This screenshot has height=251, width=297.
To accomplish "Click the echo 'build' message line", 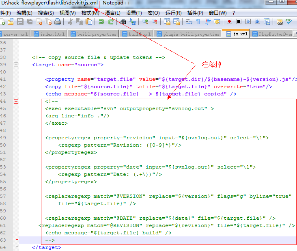I will coord(108,233).
